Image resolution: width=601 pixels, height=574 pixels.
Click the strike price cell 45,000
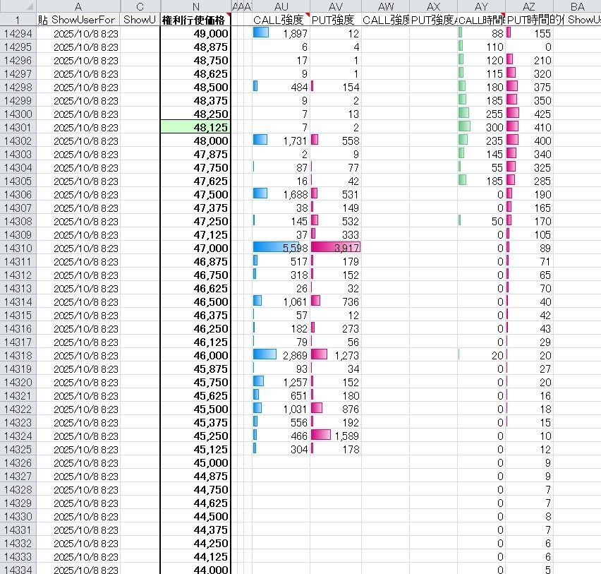[x=195, y=462]
